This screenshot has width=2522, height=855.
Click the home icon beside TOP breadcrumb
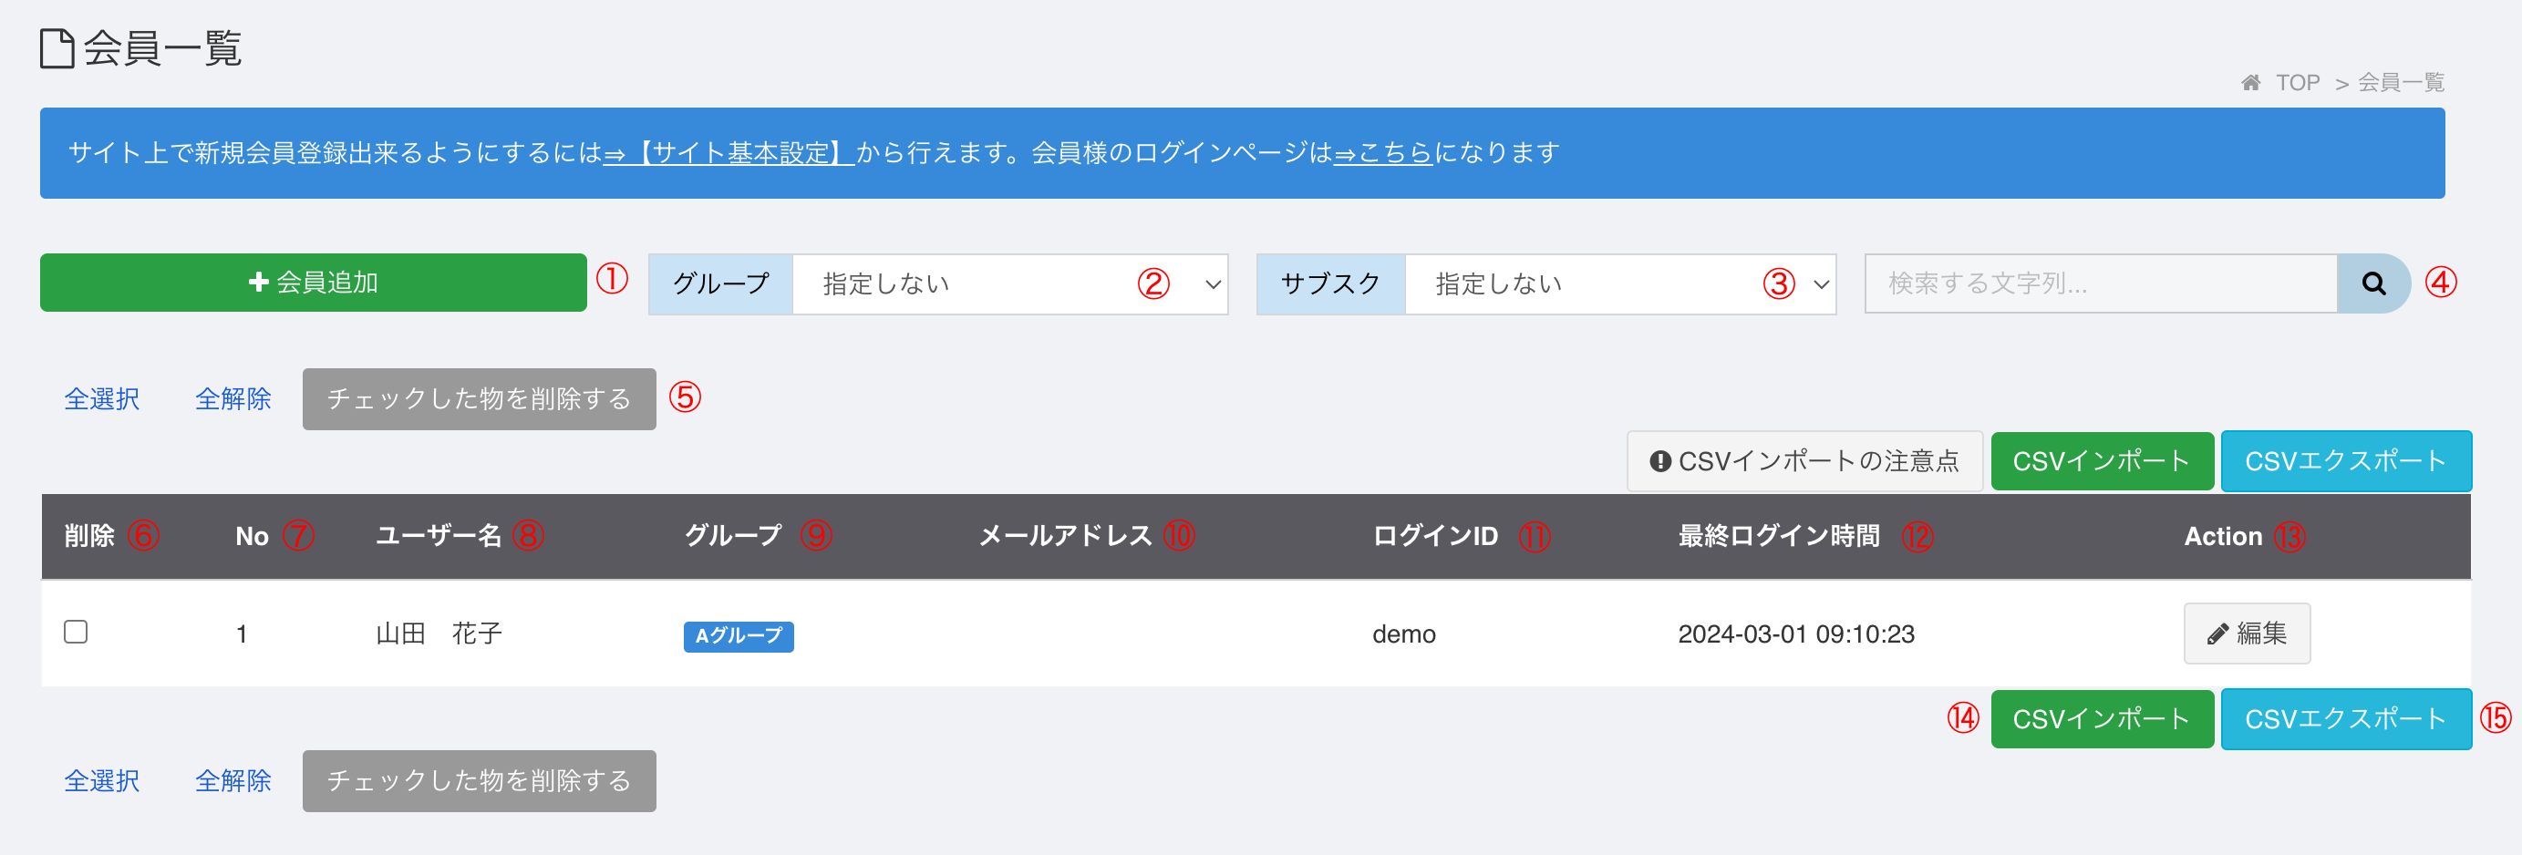[x=2251, y=82]
